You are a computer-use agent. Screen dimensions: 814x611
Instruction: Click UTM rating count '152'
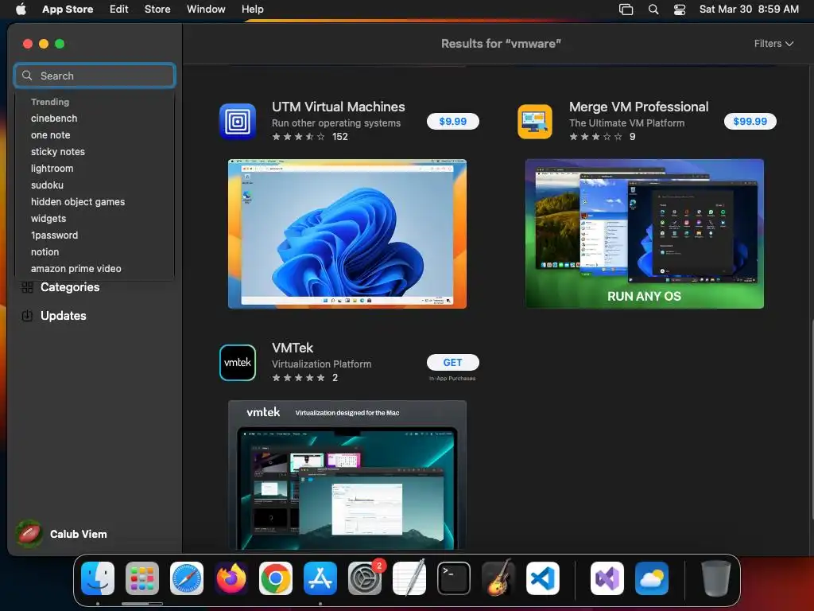coord(340,137)
